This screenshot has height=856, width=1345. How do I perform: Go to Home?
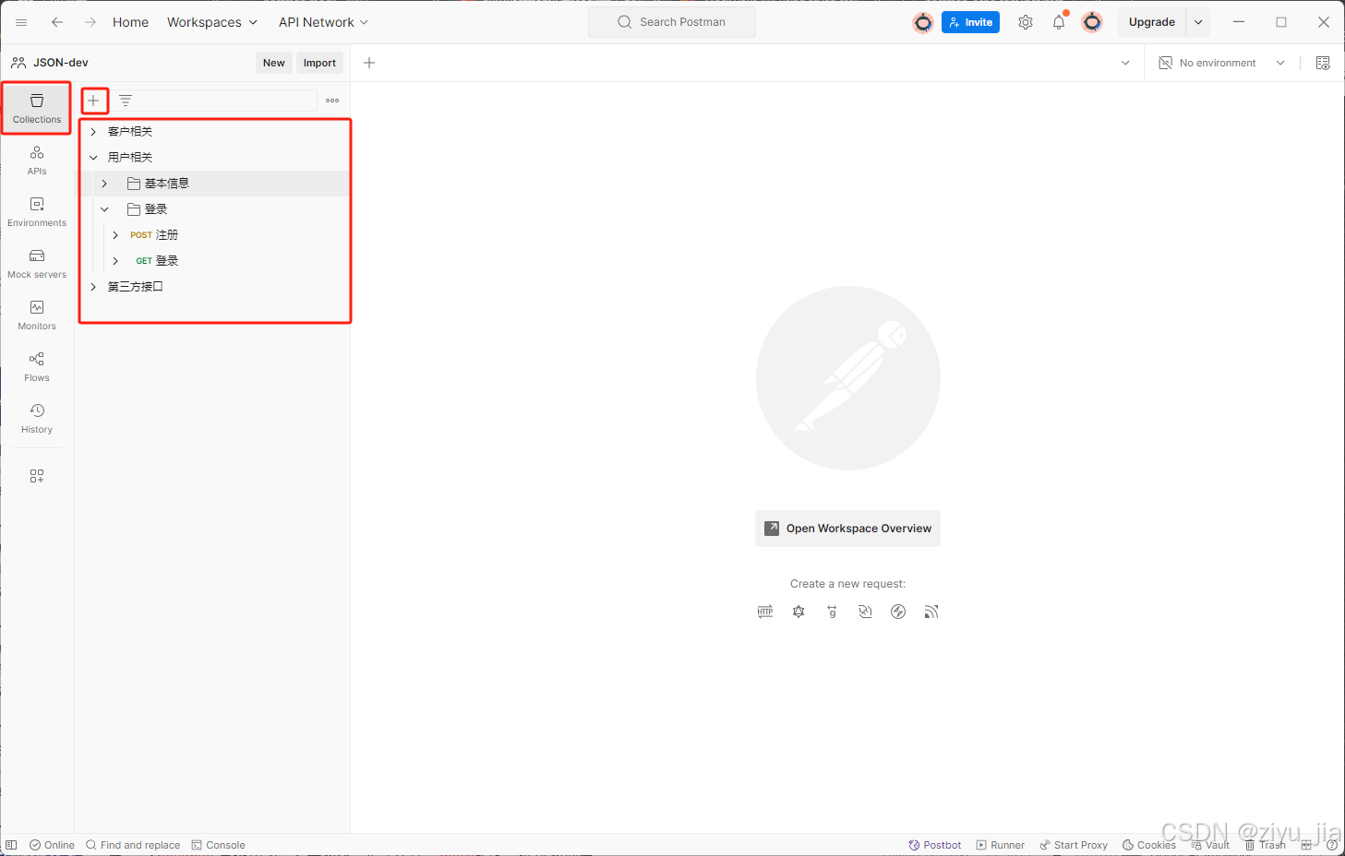(130, 22)
